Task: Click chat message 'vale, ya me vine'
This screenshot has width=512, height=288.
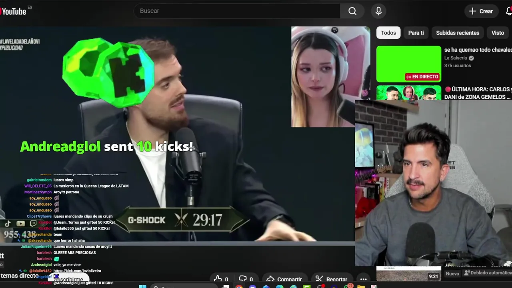Action: click(x=67, y=265)
